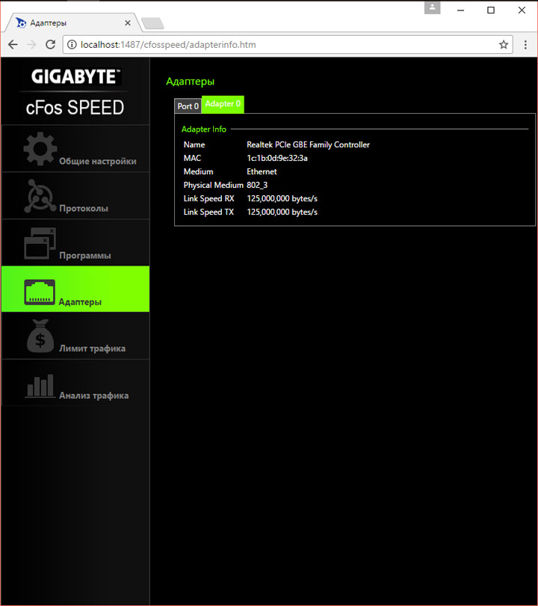Click the MAC label
The image size is (538, 606).
click(192, 158)
